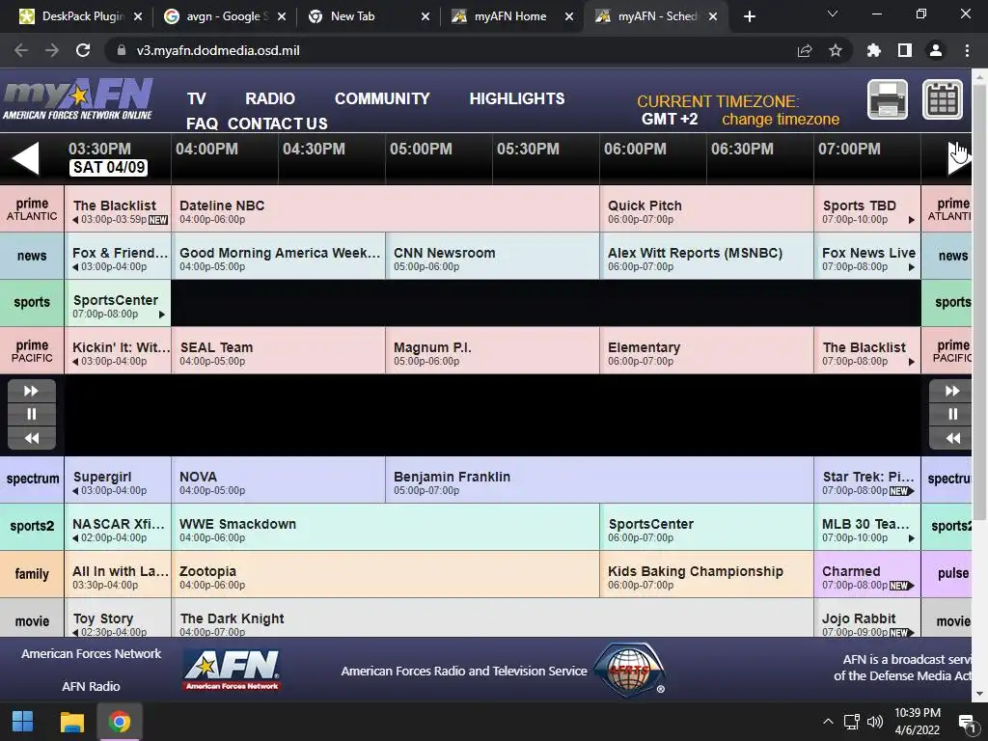Open Dateline NBC program details

tap(385, 208)
